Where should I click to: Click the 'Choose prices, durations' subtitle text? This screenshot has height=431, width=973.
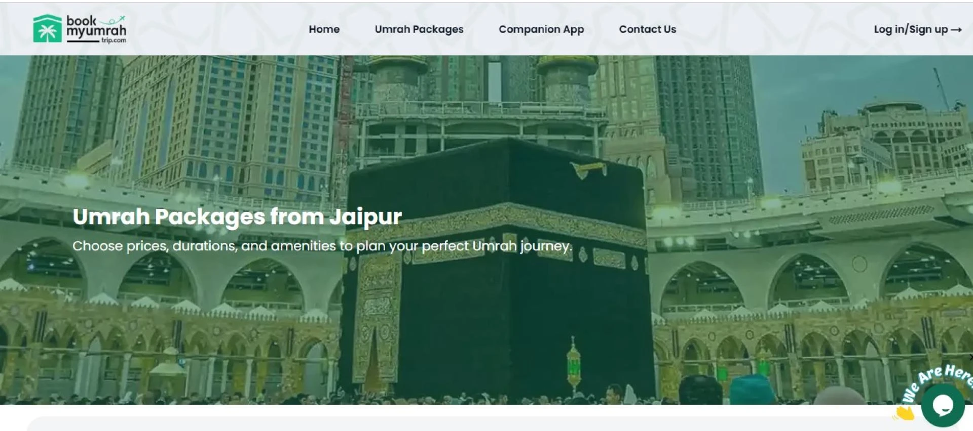coord(322,246)
